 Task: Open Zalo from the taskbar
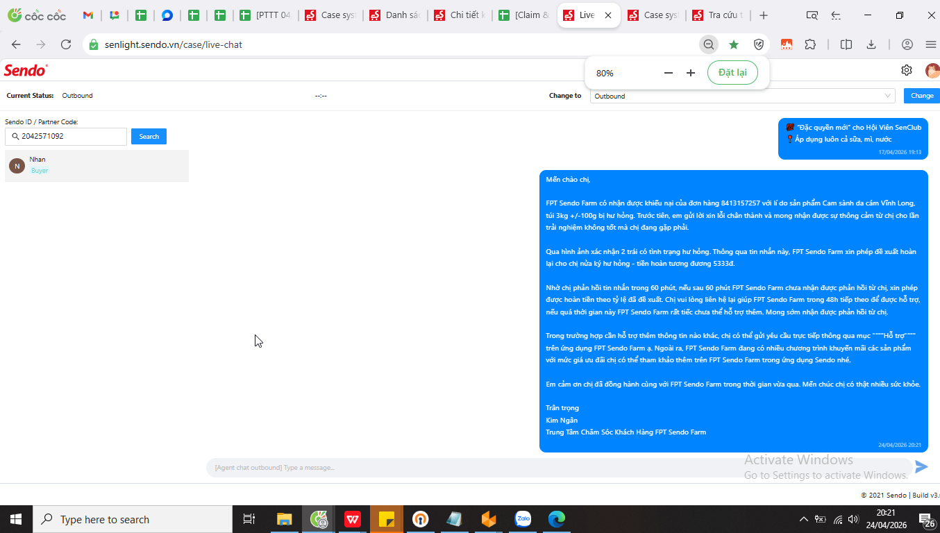(523, 519)
